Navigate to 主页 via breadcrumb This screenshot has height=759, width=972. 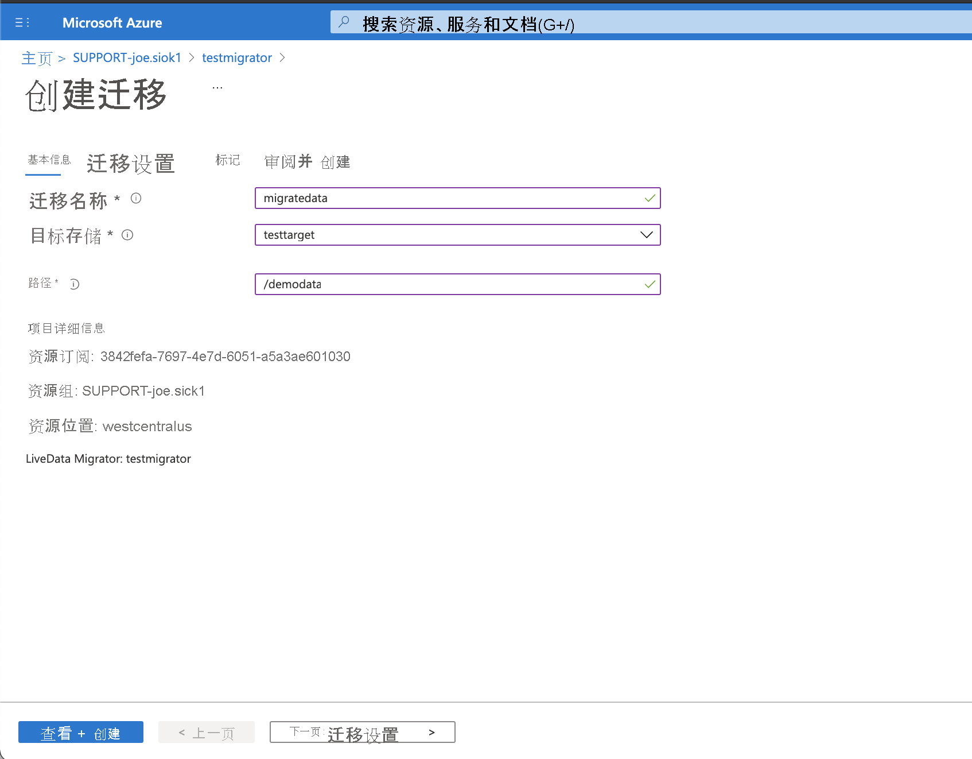click(36, 57)
